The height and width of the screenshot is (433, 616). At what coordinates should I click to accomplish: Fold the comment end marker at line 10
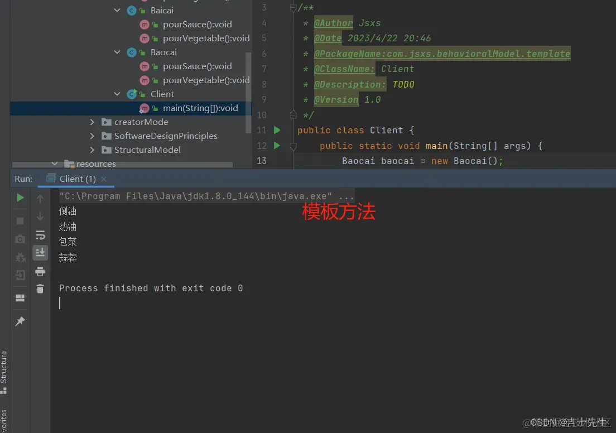[x=293, y=115]
